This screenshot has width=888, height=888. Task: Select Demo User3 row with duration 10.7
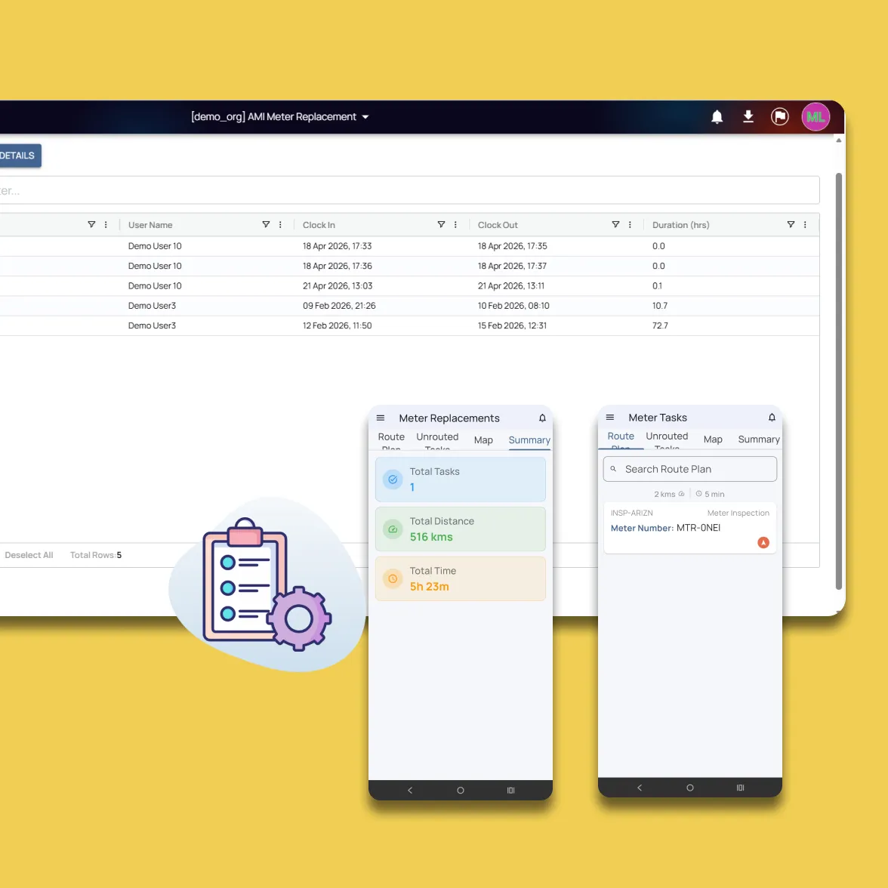pos(409,306)
